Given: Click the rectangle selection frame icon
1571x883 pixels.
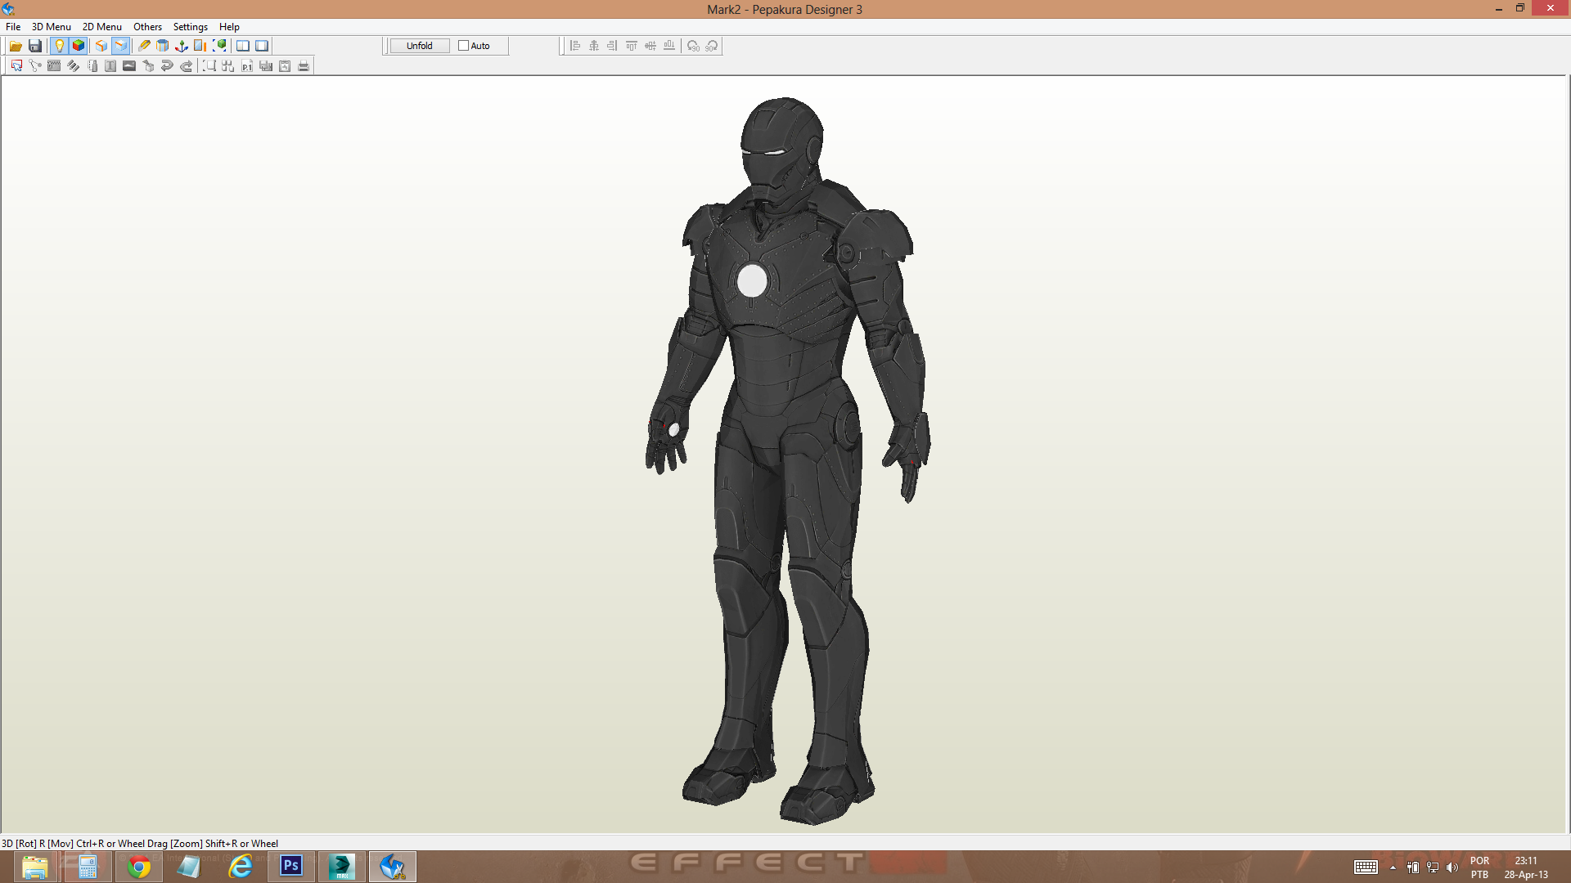Looking at the screenshot, I should pyautogui.click(x=209, y=66).
